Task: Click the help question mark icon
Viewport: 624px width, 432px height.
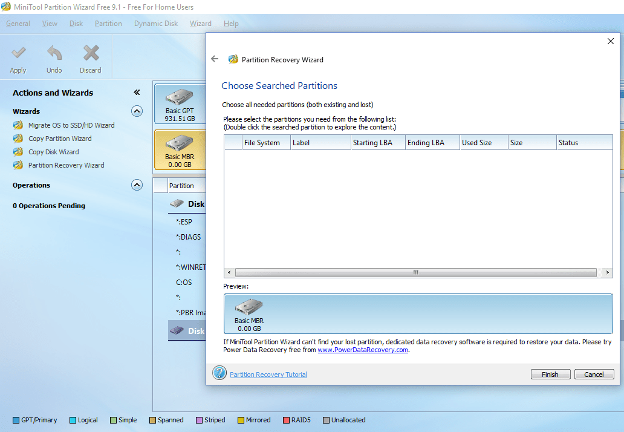Action: coord(219,373)
